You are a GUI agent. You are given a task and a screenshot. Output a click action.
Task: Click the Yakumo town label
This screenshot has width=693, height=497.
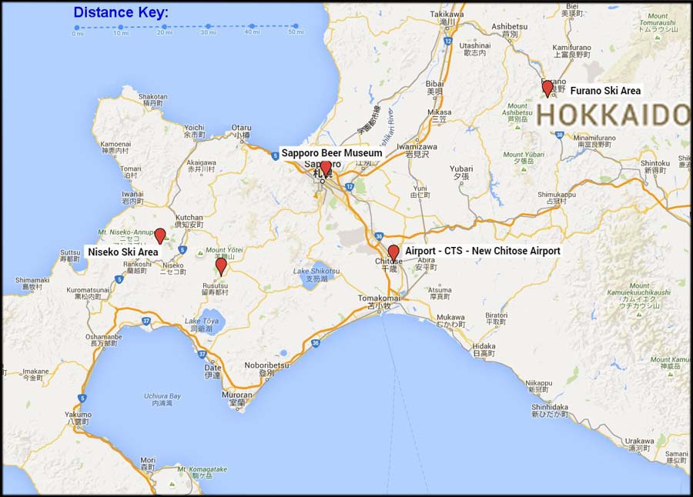point(78,419)
